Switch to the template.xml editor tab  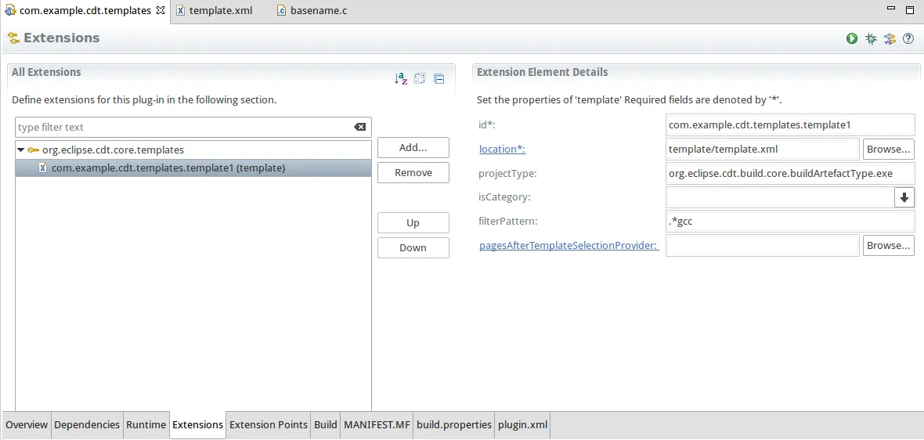point(220,11)
